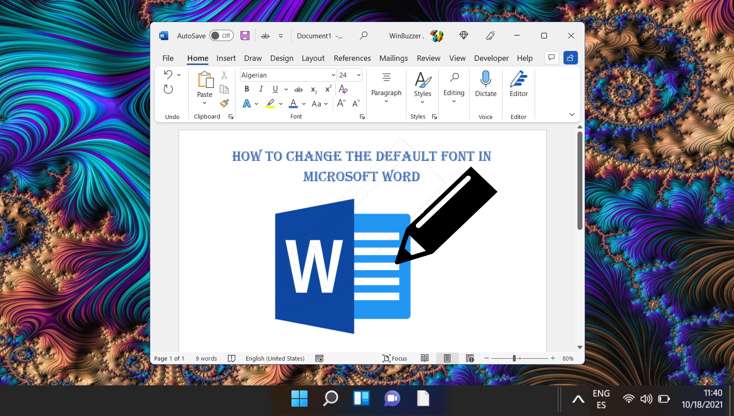The image size is (734, 416).
Task: Click English (United States) language indicator
Action: coord(275,359)
